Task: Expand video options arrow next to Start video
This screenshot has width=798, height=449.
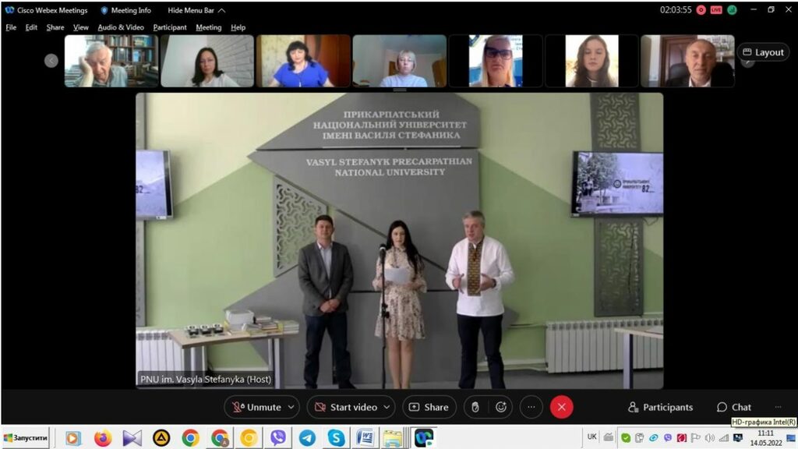Action: 387,407
